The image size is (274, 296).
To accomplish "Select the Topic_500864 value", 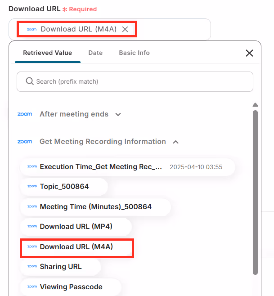I will [x=64, y=187].
